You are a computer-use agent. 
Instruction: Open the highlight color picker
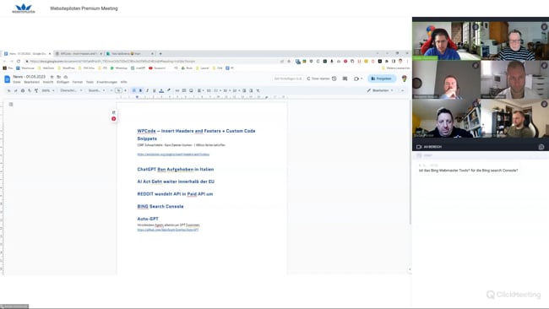coord(168,90)
